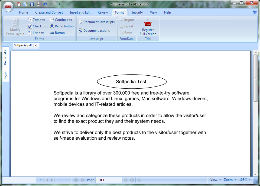The image size is (260, 186).
Task: Switch to the Home ribbon tab
Action: pos(23,12)
